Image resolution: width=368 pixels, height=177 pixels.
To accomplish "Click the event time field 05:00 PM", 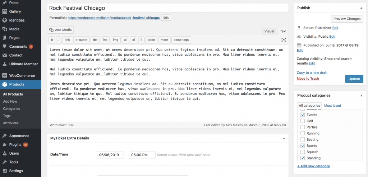I will click(143, 155).
